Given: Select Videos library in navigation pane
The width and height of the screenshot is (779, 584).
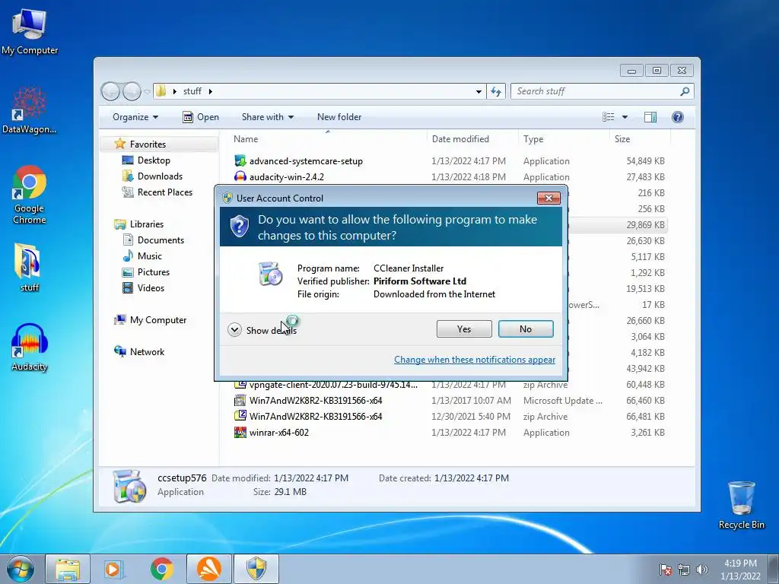Looking at the screenshot, I should coord(151,288).
